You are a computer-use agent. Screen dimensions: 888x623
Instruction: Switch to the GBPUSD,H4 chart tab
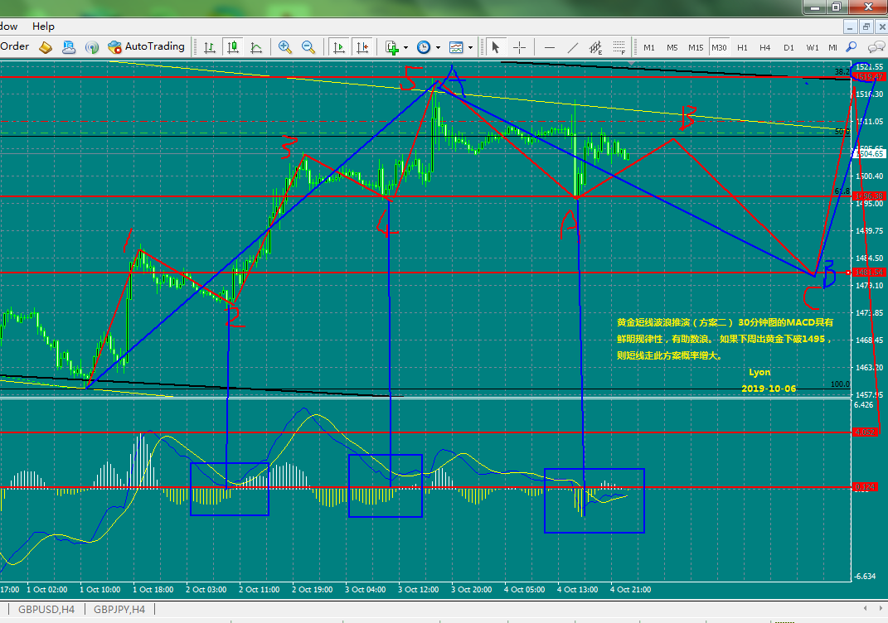tap(46, 610)
